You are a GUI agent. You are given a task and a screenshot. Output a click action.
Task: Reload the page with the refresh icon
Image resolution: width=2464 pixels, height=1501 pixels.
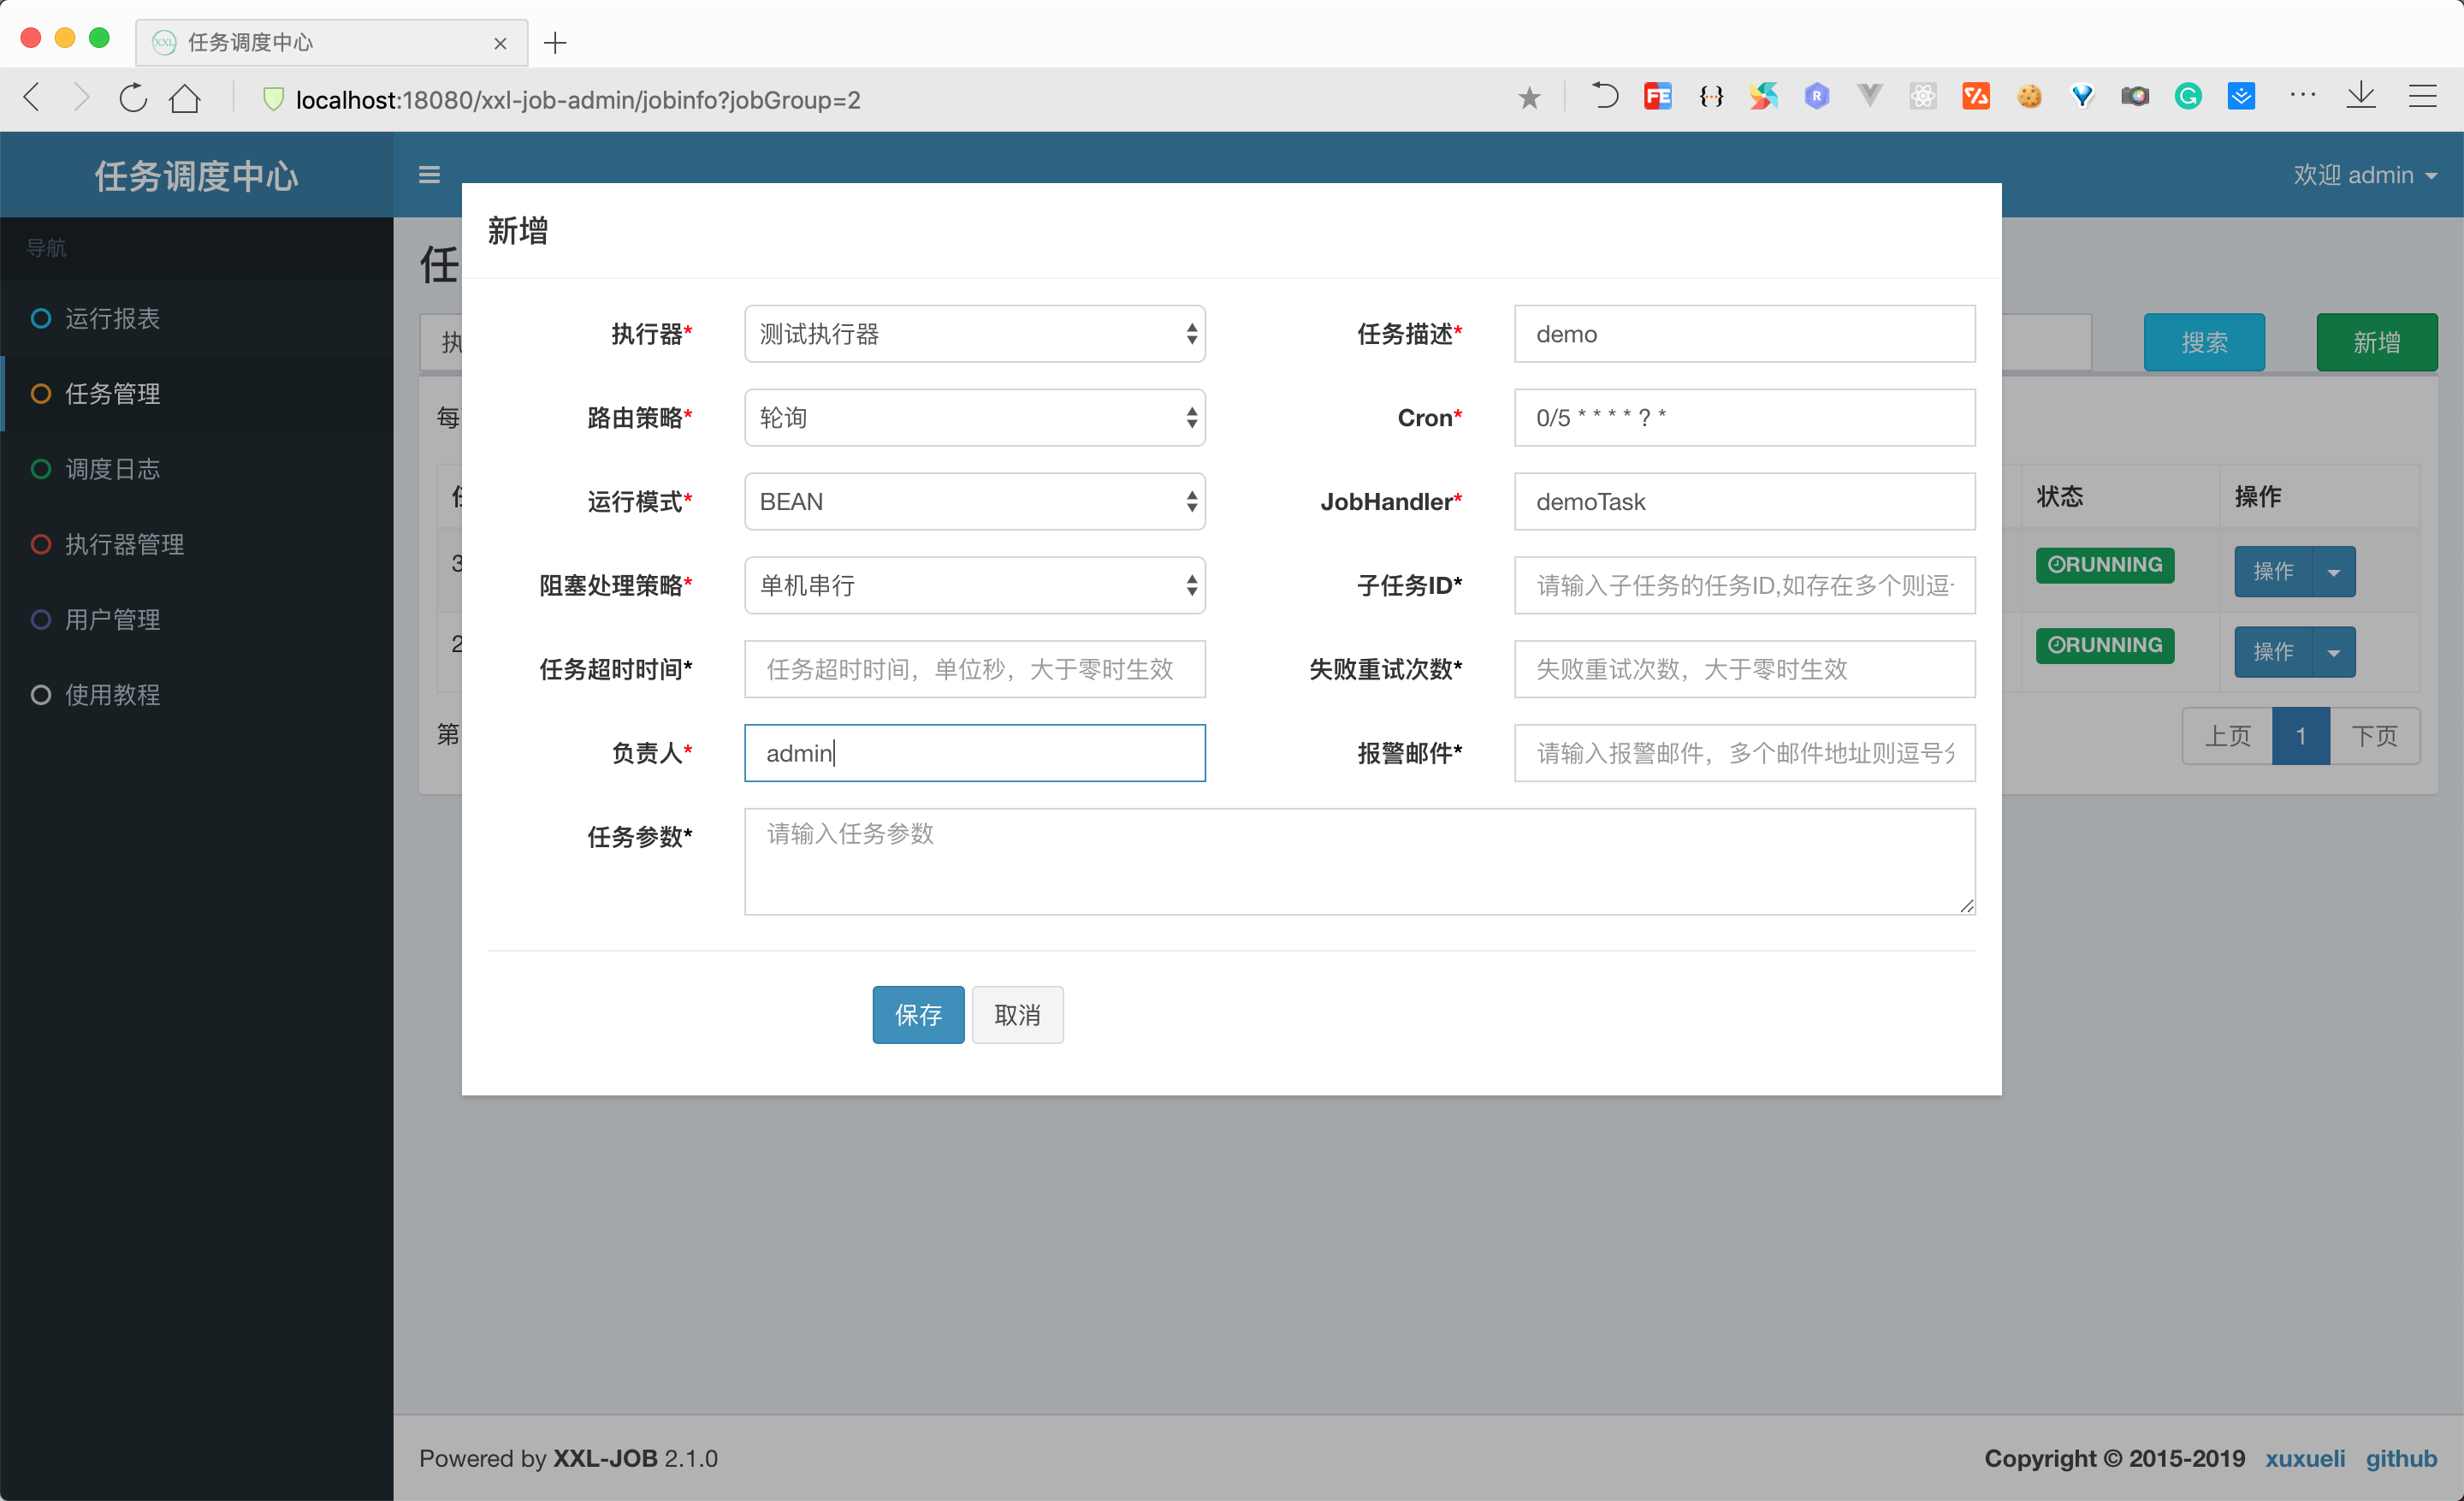133,98
